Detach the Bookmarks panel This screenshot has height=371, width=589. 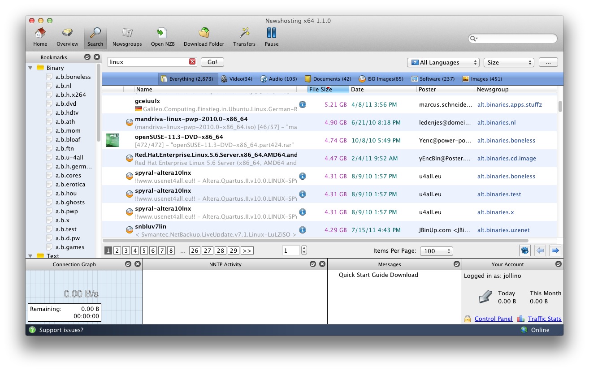[x=87, y=57]
